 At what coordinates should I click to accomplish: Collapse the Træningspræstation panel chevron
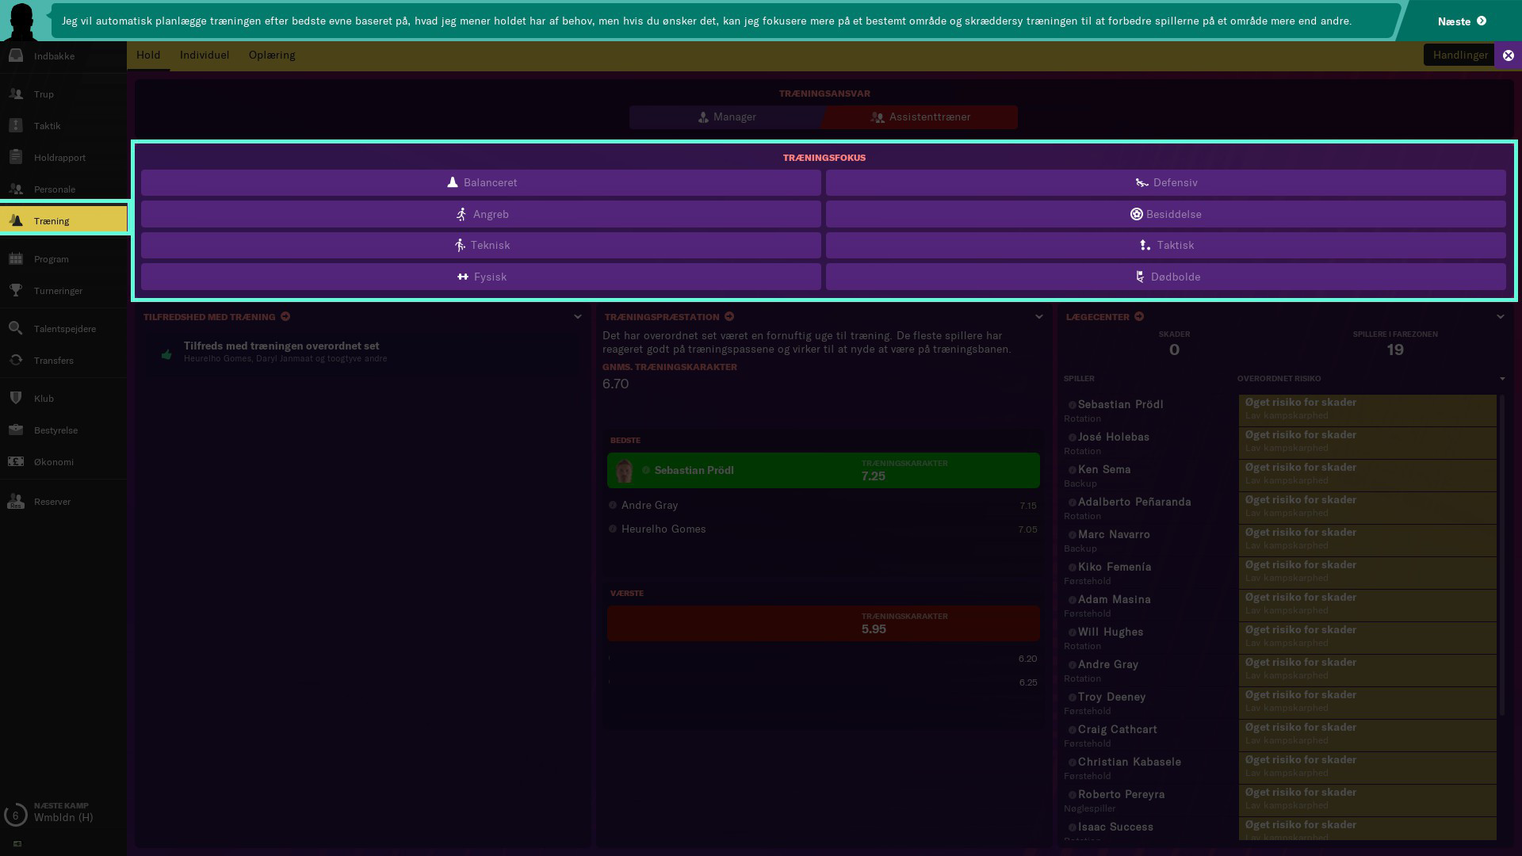[x=1039, y=317]
